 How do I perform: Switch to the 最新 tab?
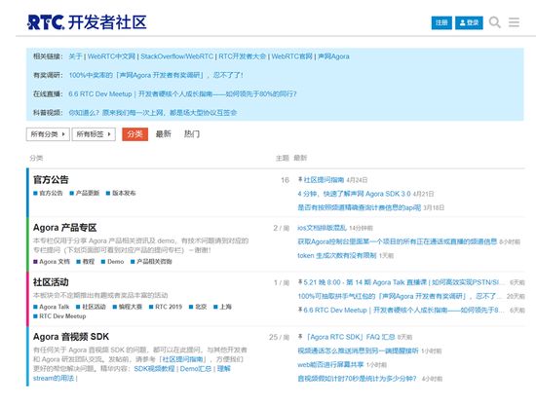click(164, 134)
